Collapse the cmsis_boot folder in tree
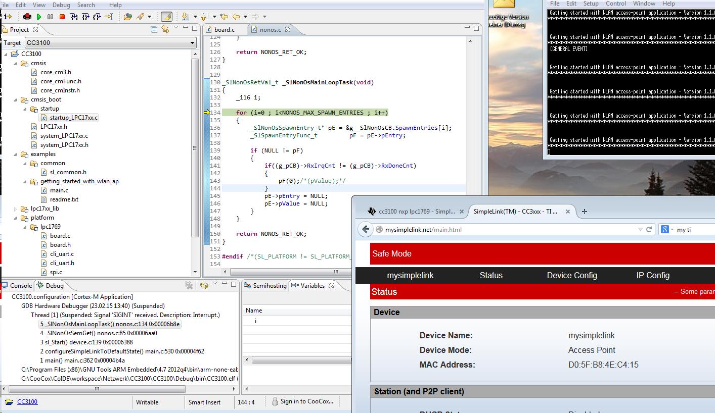The width and height of the screenshot is (715, 413). click(16, 99)
